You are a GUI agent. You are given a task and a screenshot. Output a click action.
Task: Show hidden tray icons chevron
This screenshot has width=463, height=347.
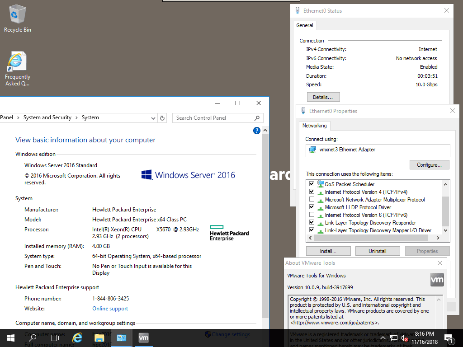point(383,338)
